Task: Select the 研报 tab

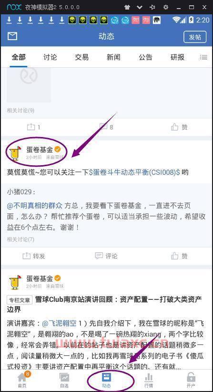Action: click(x=177, y=57)
